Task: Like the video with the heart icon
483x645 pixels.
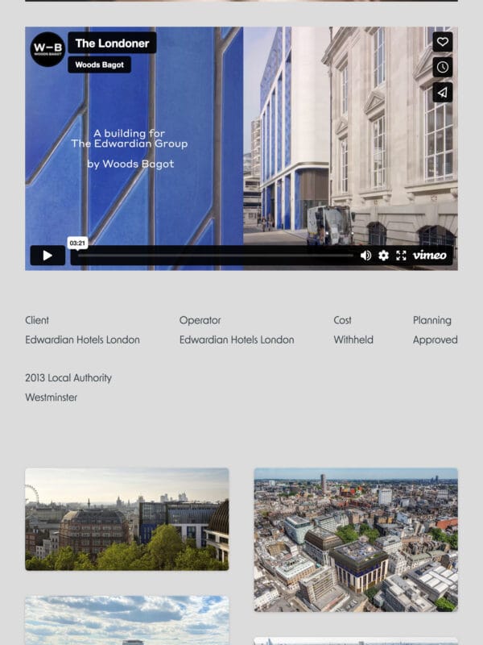Action: click(442, 42)
